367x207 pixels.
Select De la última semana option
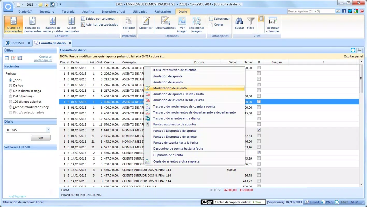[x=10, y=91]
